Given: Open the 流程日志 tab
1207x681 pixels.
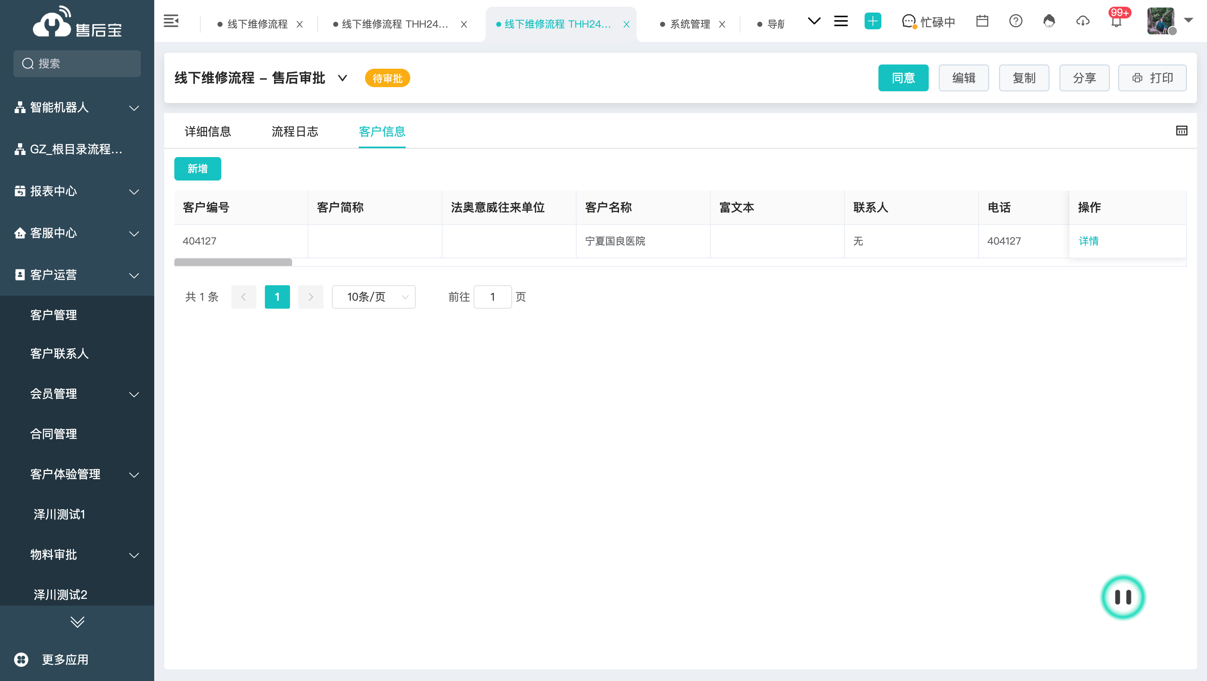Looking at the screenshot, I should coord(295,132).
